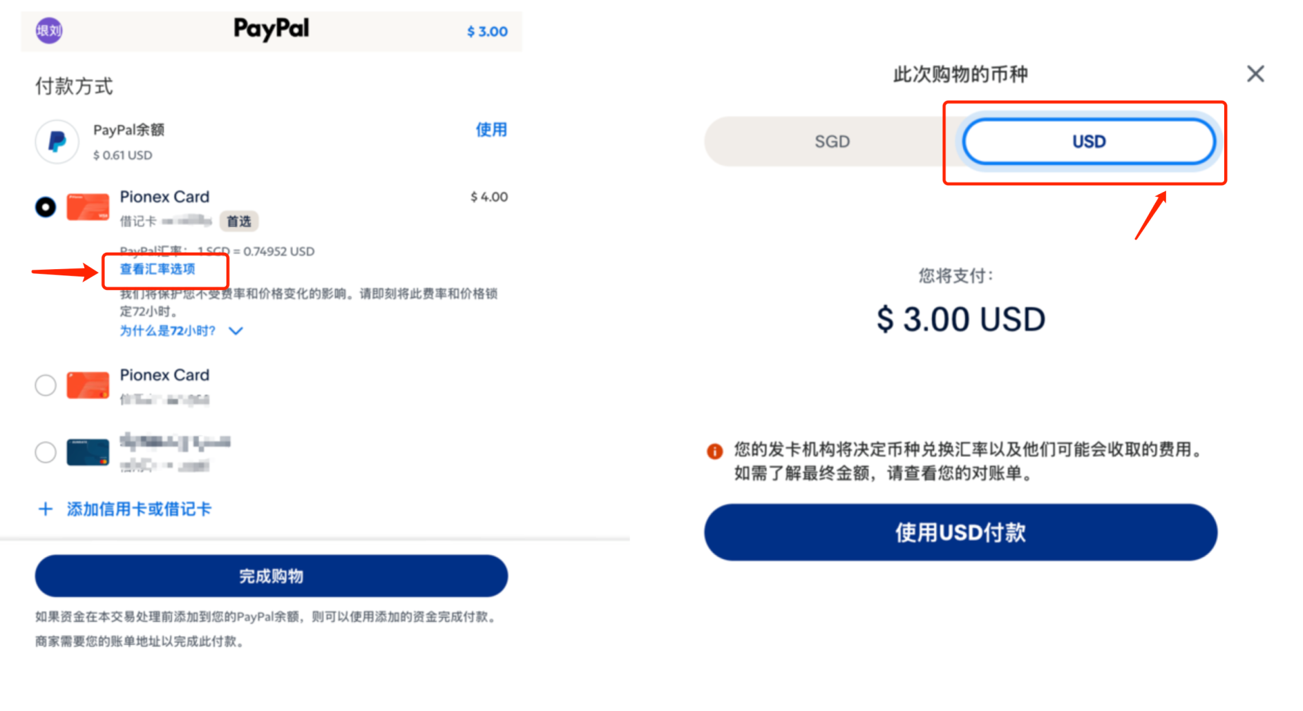Screen dimensions: 1303x711
Task: Click the PayPal logo in the header
Action: [270, 29]
